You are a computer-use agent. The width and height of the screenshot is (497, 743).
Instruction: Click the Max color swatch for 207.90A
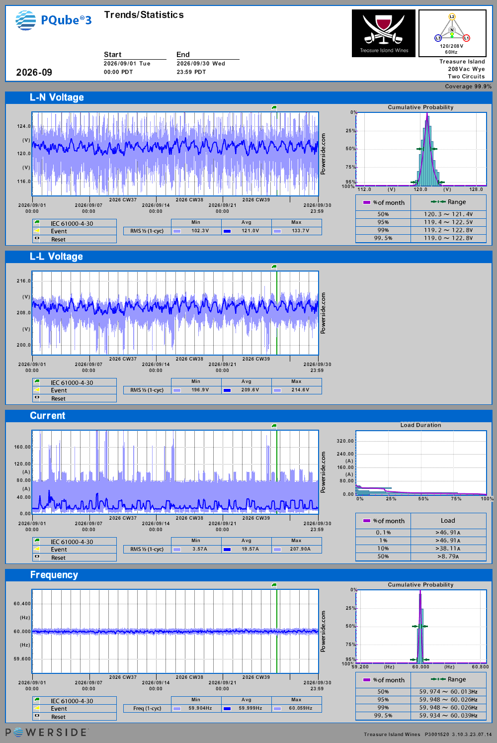click(277, 549)
